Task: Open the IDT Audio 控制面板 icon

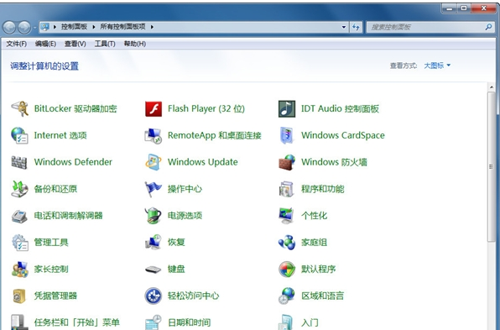Action: pos(287,109)
